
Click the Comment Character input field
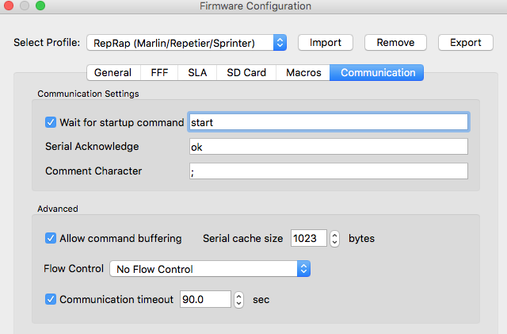[x=329, y=171]
